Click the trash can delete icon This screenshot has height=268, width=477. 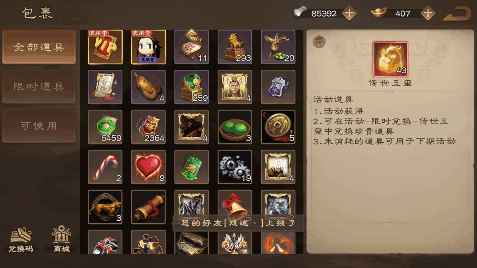(x=319, y=42)
